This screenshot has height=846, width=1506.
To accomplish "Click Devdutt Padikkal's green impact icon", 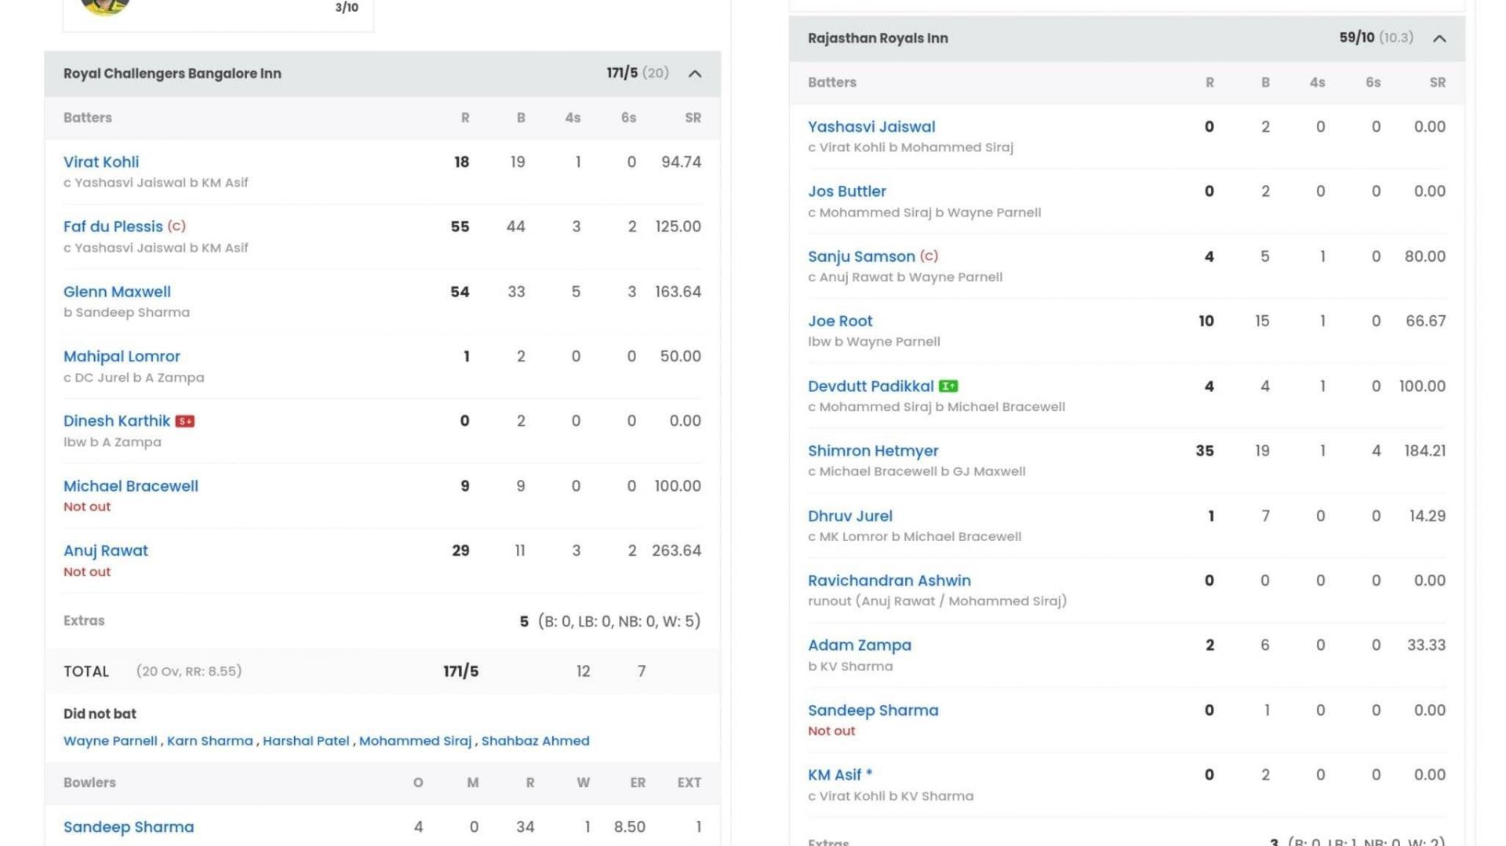I will 948,387.
